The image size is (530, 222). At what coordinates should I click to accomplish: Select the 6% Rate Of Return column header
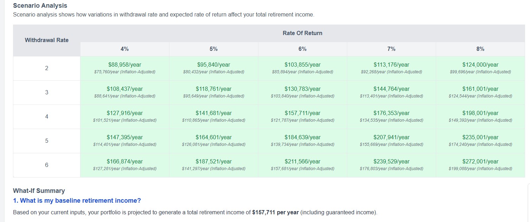point(302,49)
